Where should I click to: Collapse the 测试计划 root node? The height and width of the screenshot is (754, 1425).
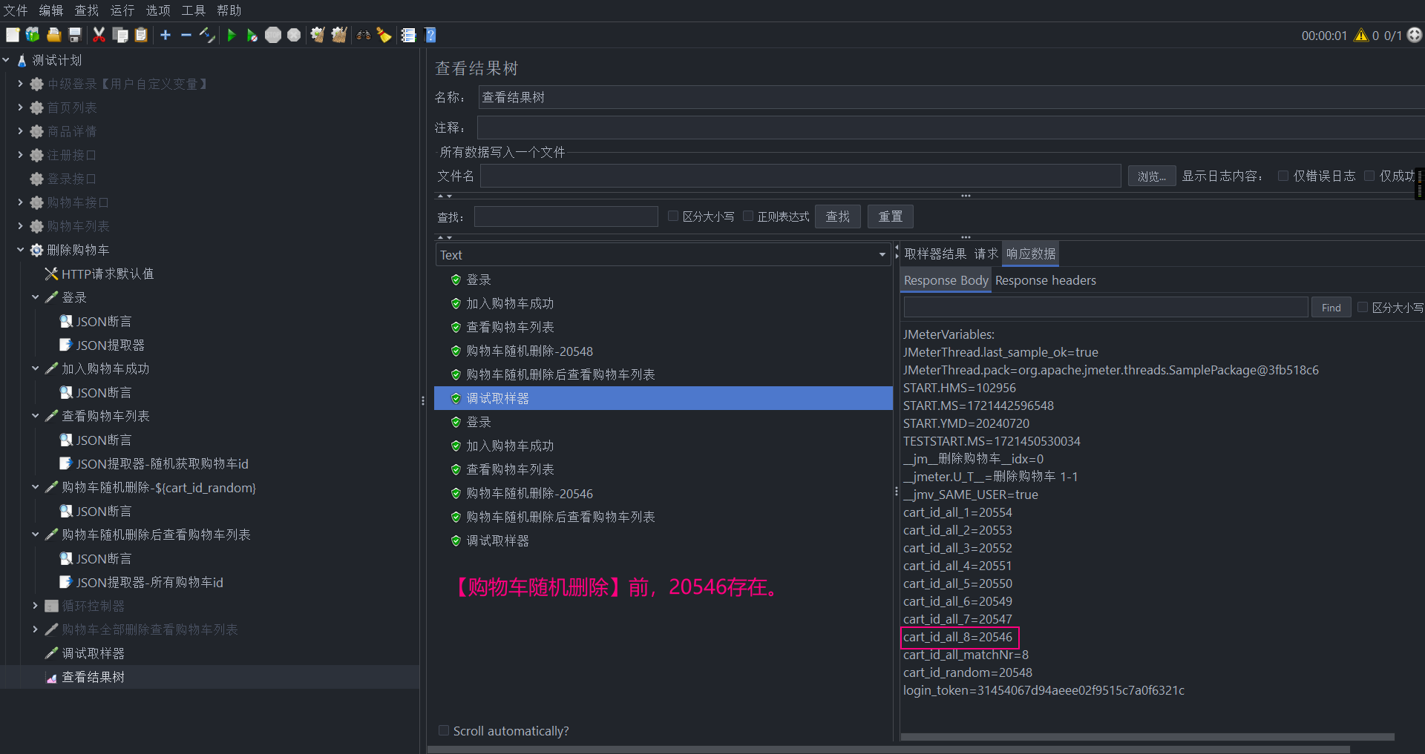pos(6,60)
